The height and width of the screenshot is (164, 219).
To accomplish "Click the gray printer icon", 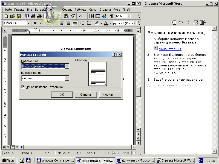I will coord(39,16).
